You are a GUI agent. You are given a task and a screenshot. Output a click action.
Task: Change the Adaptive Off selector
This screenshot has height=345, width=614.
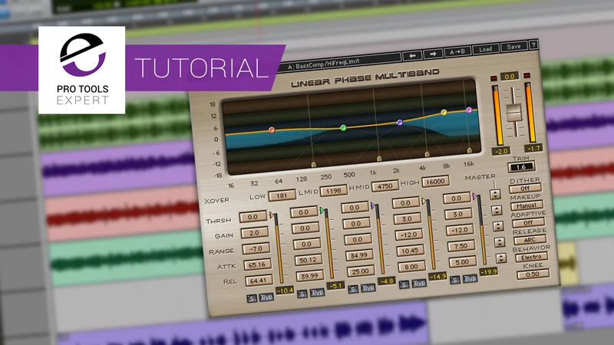pyautogui.click(x=528, y=222)
